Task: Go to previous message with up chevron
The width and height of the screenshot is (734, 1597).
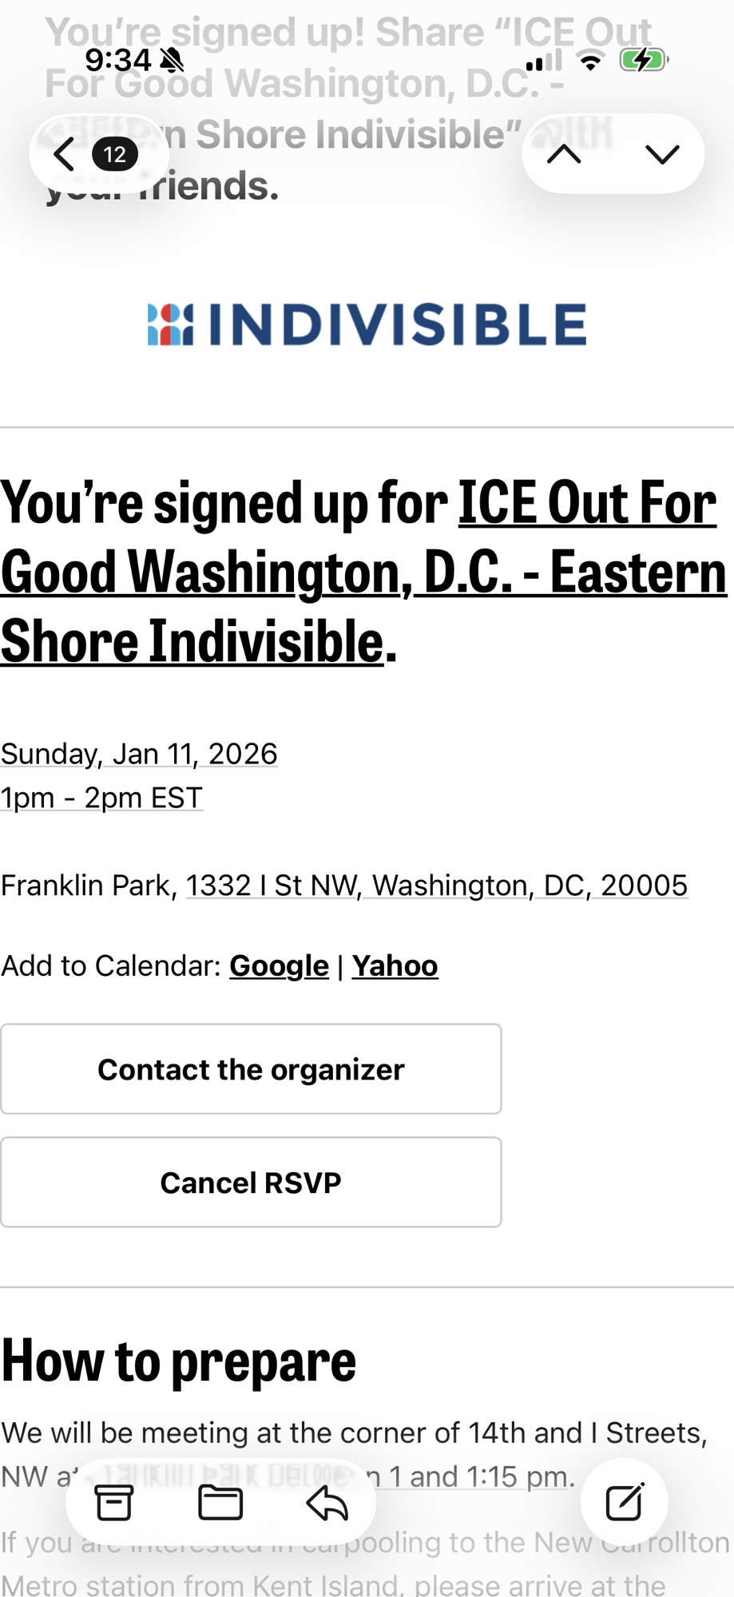Action: click(x=565, y=154)
